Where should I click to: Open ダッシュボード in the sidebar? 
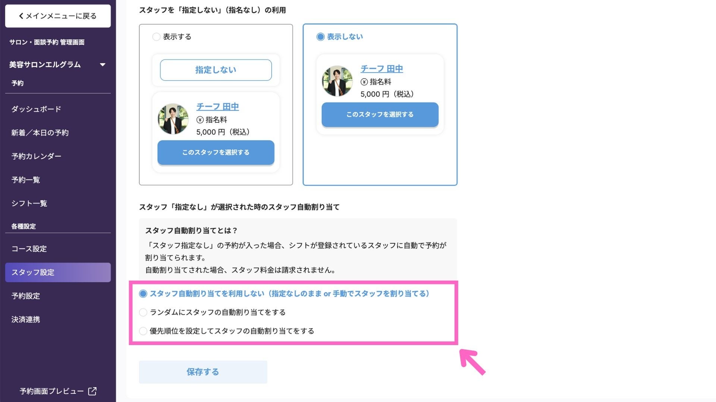(36, 109)
